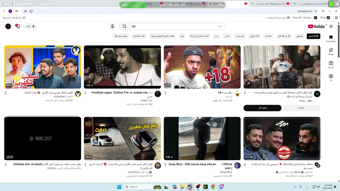
Task: Select the 'تمّت مشاهدتها' filter chip
Action: click(139, 36)
